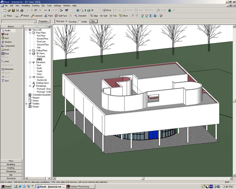Image resolution: width=236 pixels, height=189 pixels.
Task: Collapse the Floor Plans node
Action: pyautogui.click(x=30, y=33)
